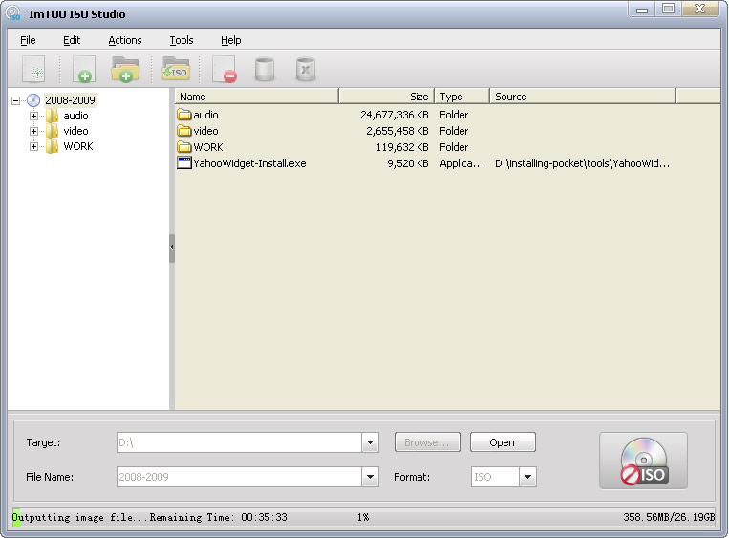The height and width of the screenshot is (538, 729).
Task: Click the Browse... button
Action: tap(427, 442)
